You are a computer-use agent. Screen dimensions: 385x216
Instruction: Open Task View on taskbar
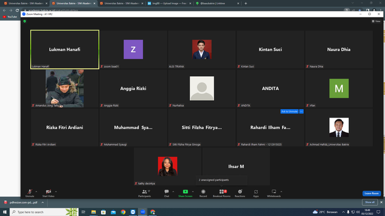pyautogui.click(x=84, y=212)
